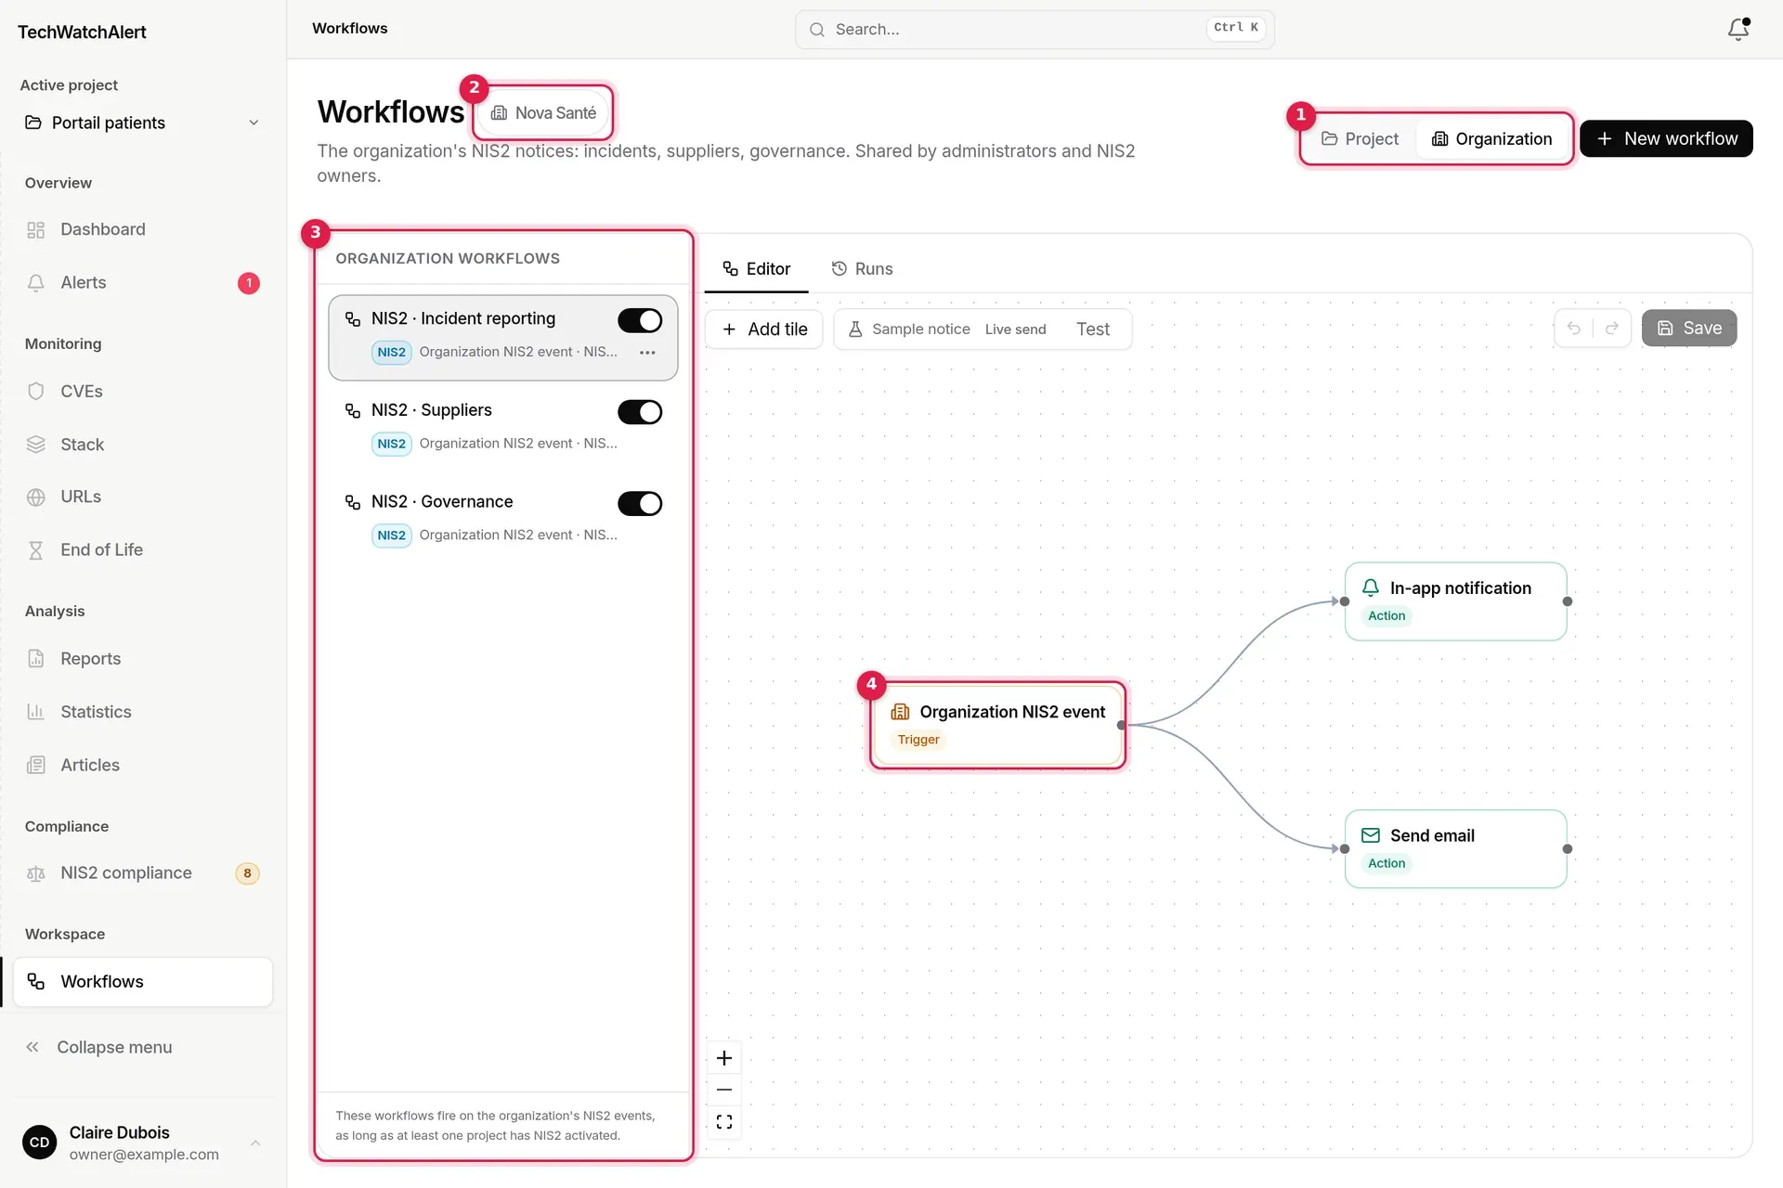The height and width of the screenshot is (1188, 1783).
Task: Select the Organization NIS2 event trigger node
Action: [x=998, y=725]
